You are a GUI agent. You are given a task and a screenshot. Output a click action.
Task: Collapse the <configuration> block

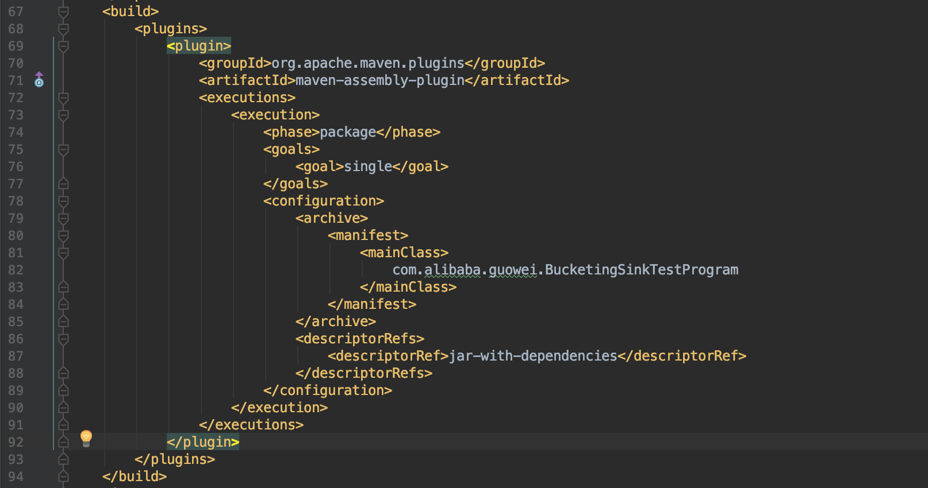point(64,201)
